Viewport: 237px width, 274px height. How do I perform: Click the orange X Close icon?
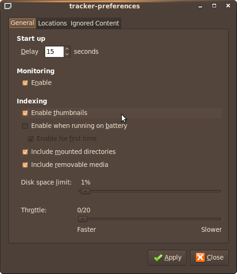click(x=200, y=257)
